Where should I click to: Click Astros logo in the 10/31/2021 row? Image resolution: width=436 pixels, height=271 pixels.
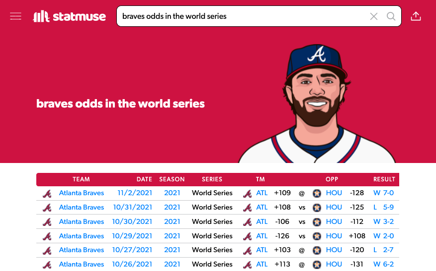coord(317,208)
